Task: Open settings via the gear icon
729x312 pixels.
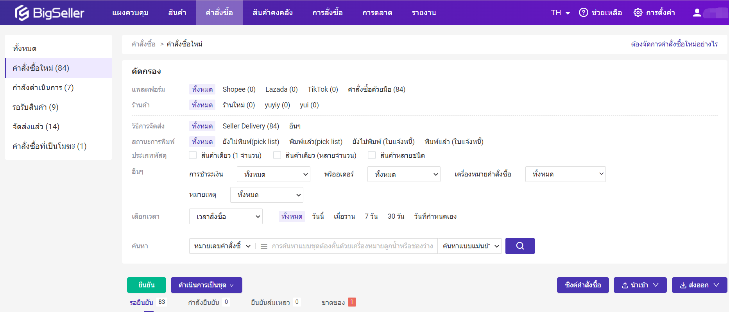Action: click(638, 12)
